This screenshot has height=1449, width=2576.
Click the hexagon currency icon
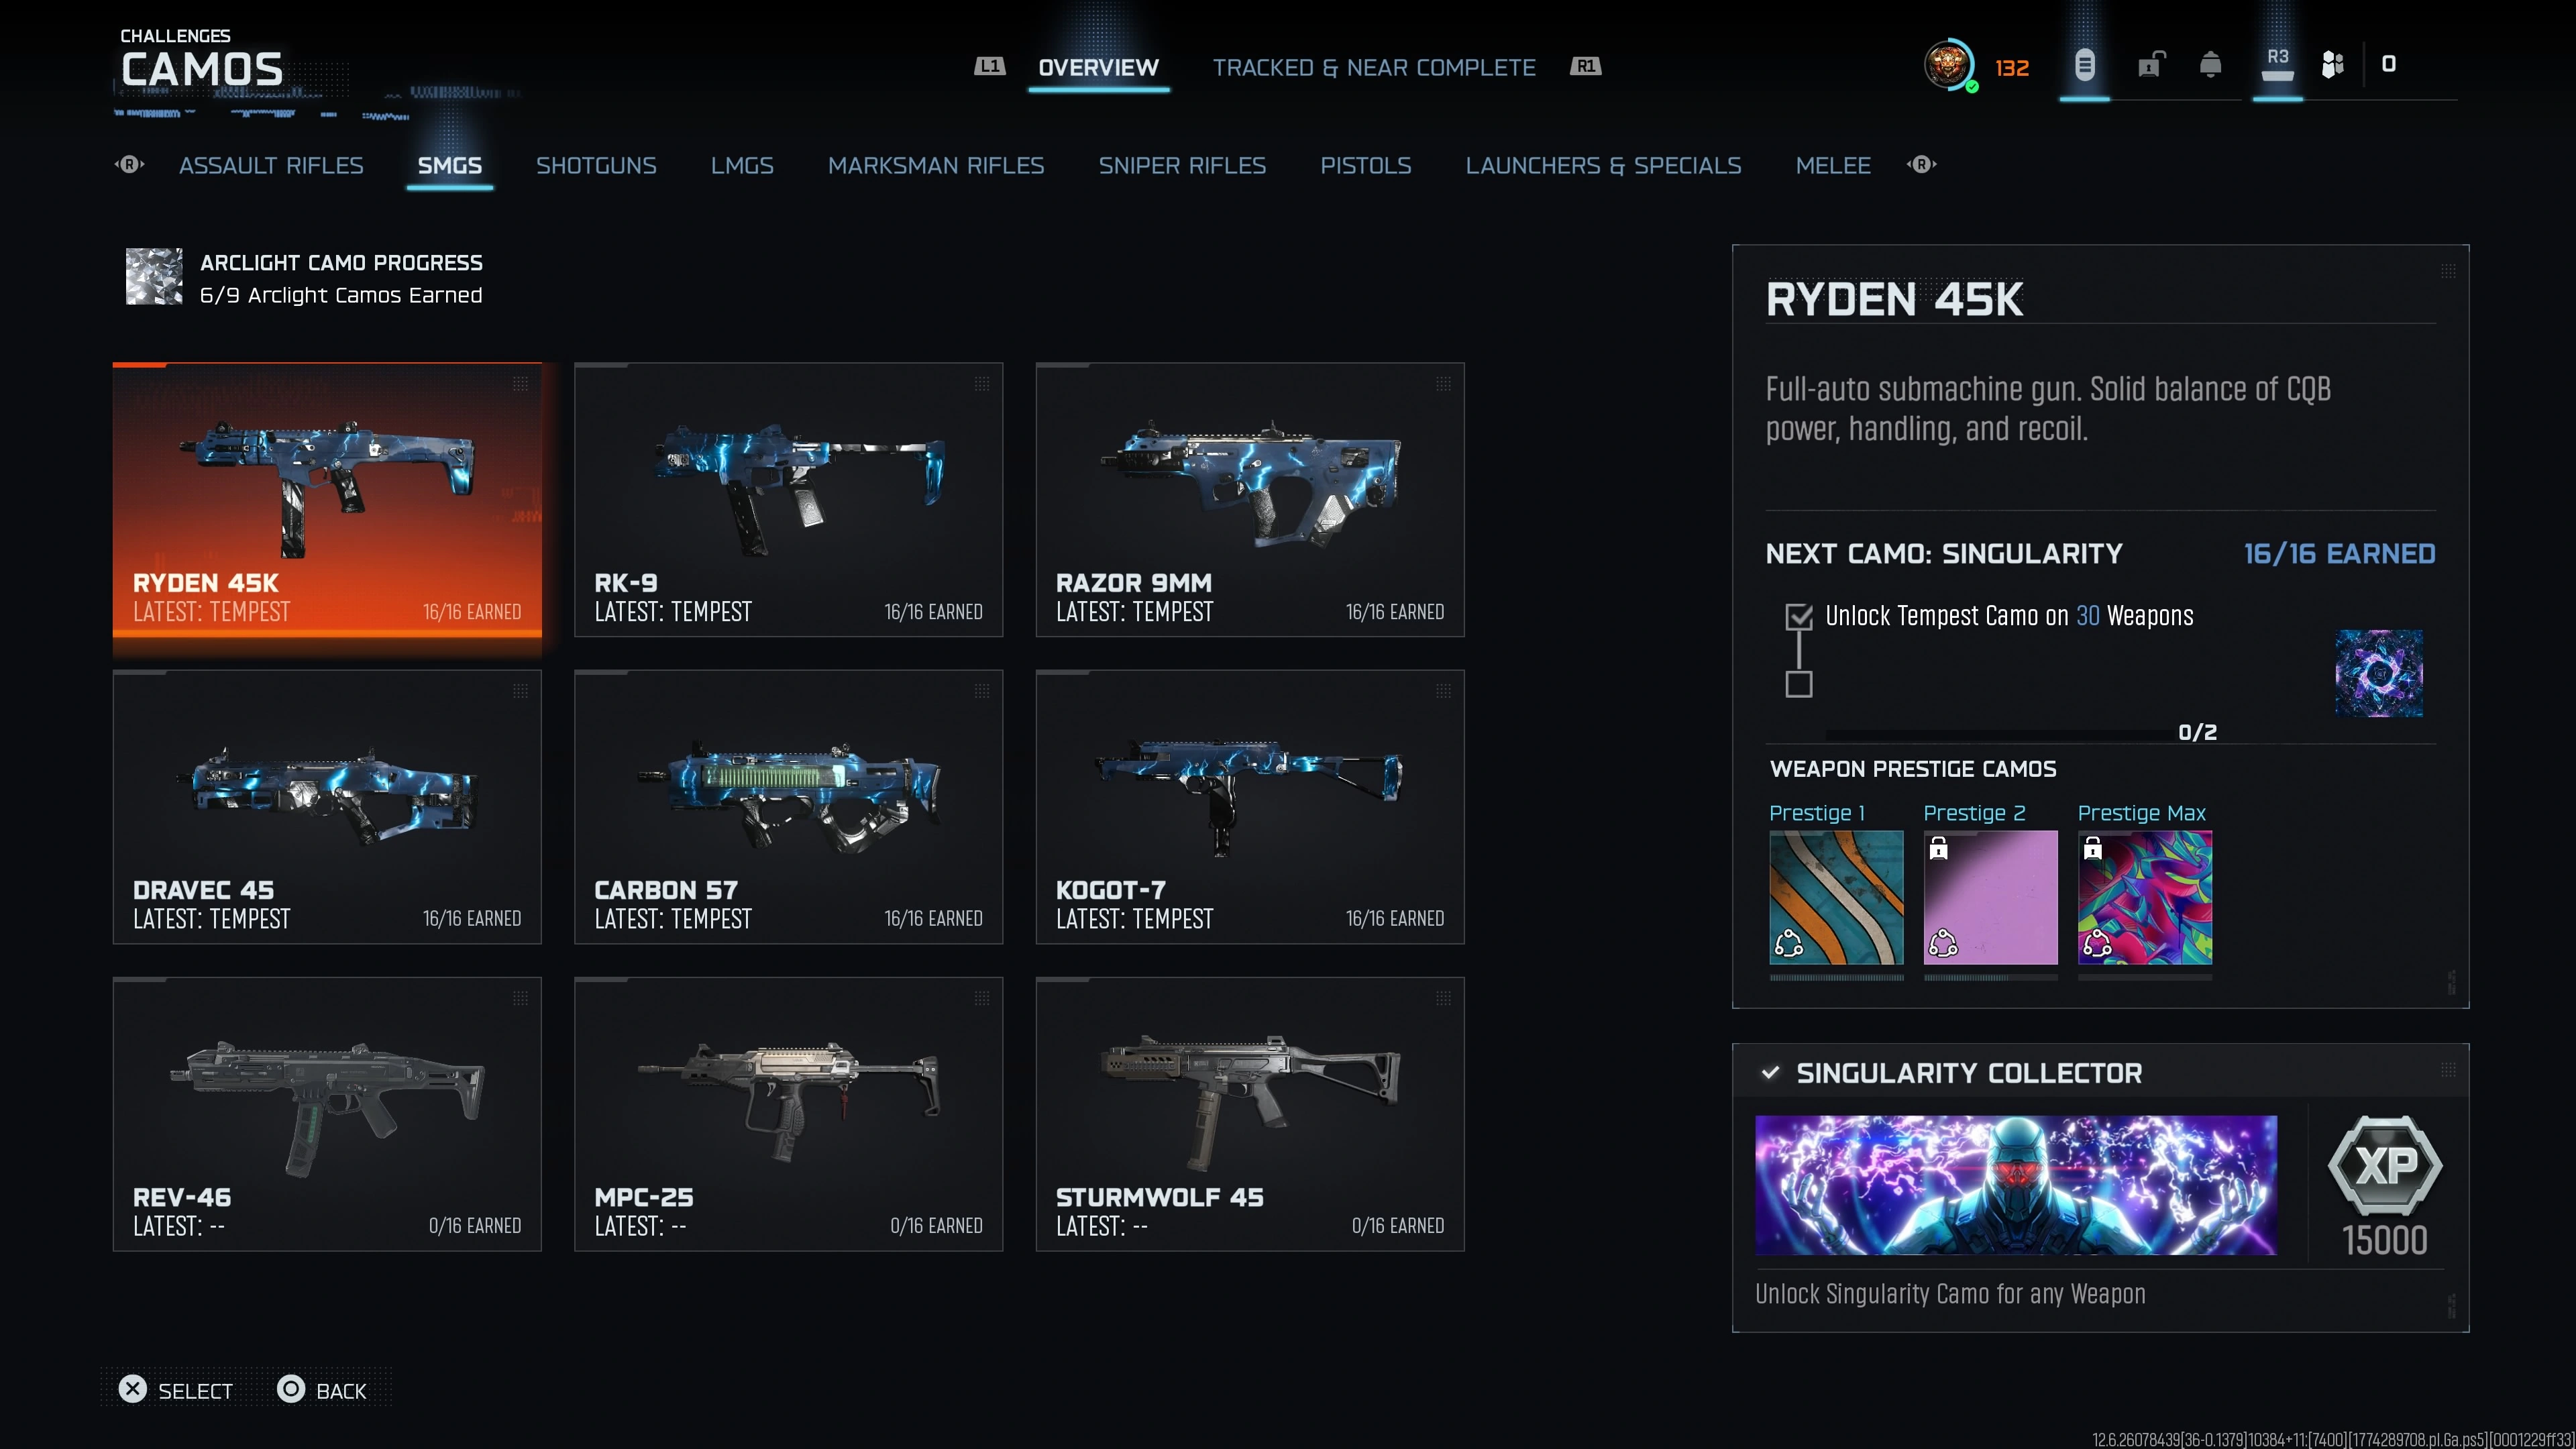(x=2332, y=65)
